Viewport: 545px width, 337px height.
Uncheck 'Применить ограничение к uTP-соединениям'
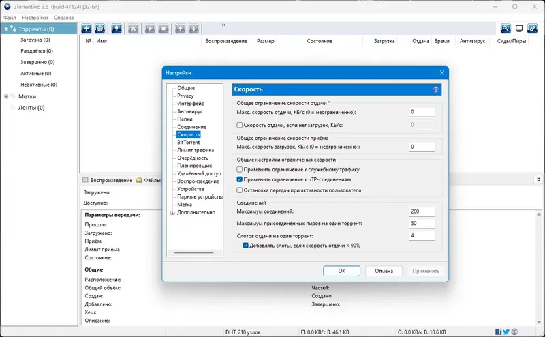click(x=240, y=179)
